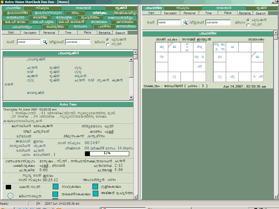Open the കെ.പി ഭാവം view
Screen dimensions: 279x209
tap(15, 22)
